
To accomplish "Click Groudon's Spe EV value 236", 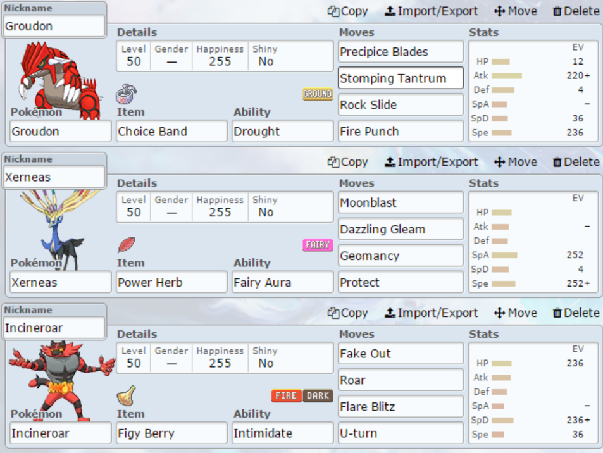I will coord(575,132).
